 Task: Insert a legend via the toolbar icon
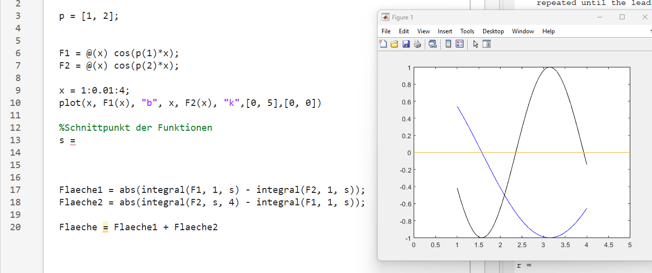(460, 44)
